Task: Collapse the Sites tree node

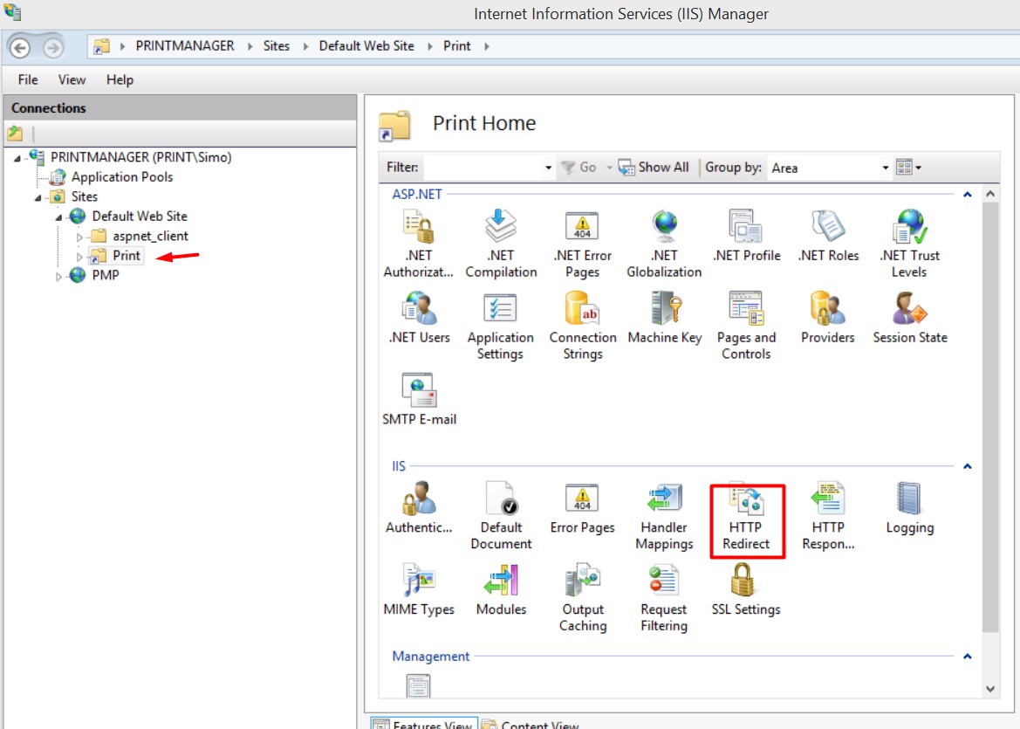Action: [x=38, y=197]
